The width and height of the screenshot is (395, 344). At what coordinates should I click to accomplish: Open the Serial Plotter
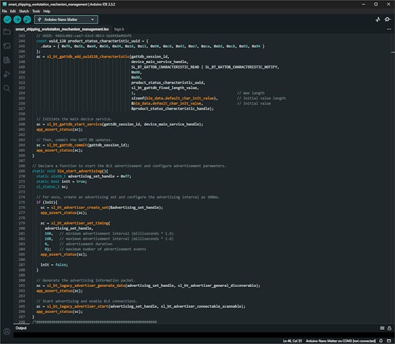coord(378,20)
